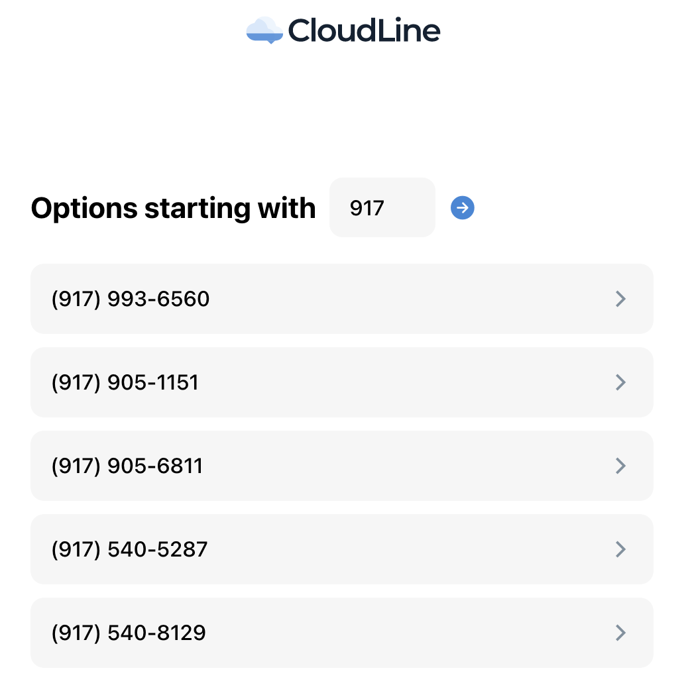This screenshot has width=688, height=697.
Task: Expand the arrow next to (917) 540-8129
Action: pyautogui.click(x=621, y=633)
